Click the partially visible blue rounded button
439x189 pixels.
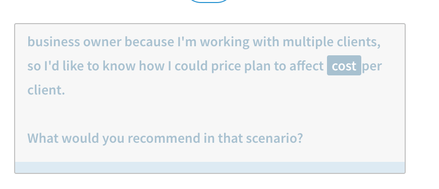coord(209,1)
